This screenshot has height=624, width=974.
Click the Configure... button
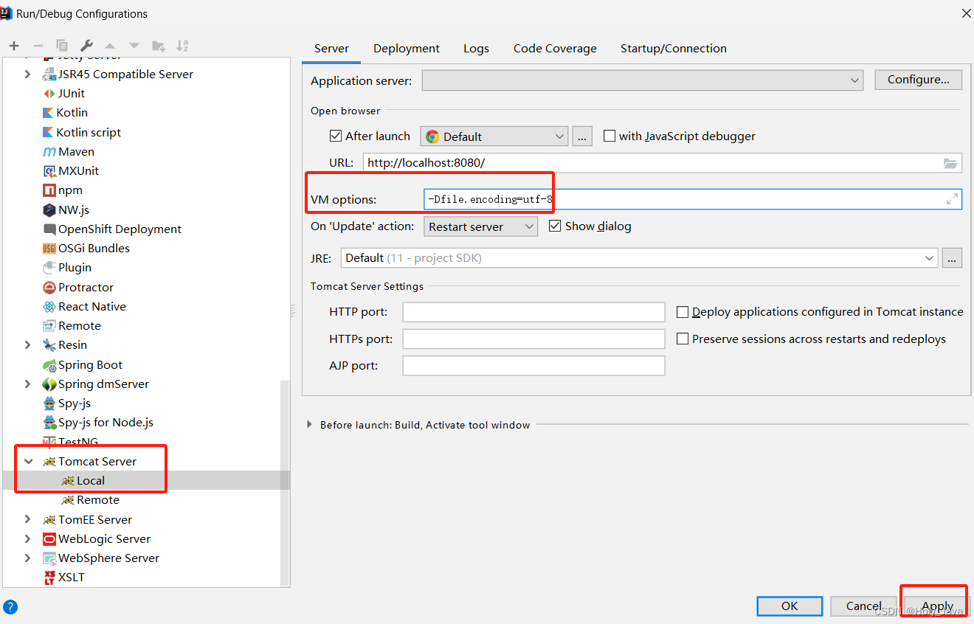click(x=918, y=80)
